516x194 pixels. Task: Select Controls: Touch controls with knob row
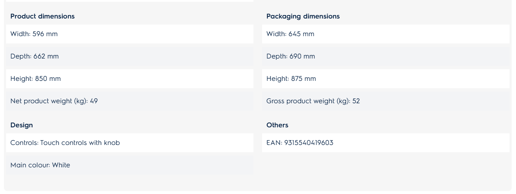pos(130,143)
